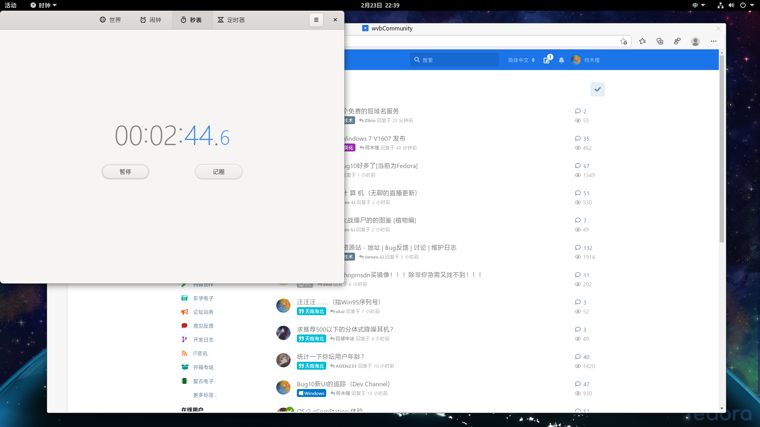Open the 更多标签 more tags link
The image size is (760, 427).
(205, 395)
